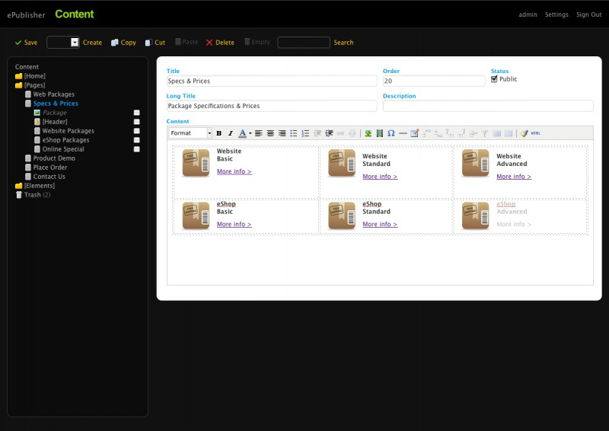
Task: Click More info link under Website Standard
Action: [x=380, y=177]
